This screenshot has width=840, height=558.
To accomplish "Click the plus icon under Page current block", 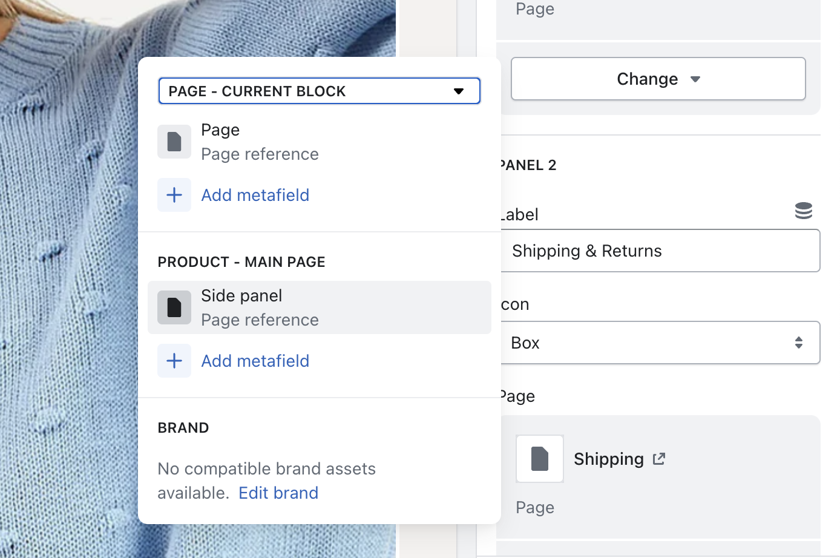I will [x=174, y=195].
